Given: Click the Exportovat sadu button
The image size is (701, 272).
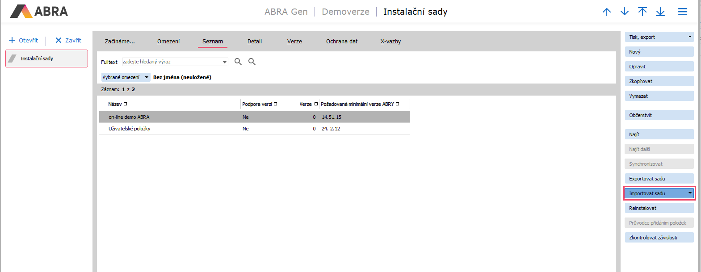Looking at the screenshot, I should click(659, 179).
